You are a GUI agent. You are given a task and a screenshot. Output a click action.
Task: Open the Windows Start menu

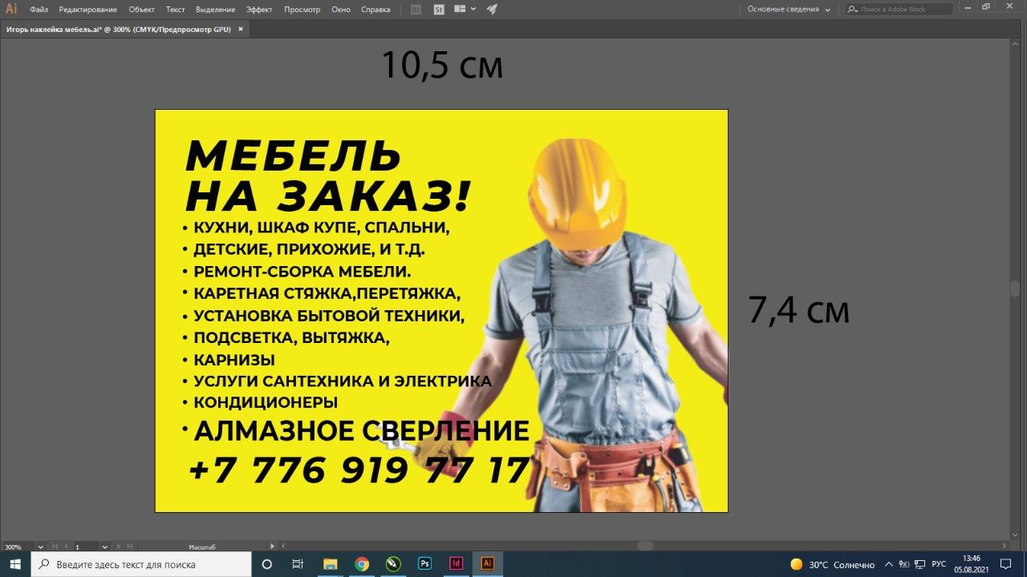15,564
